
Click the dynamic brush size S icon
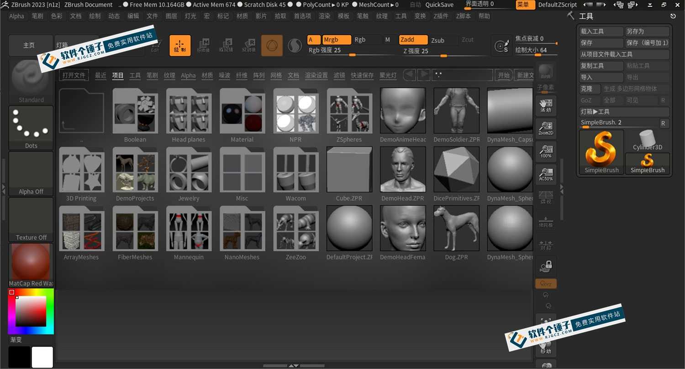(502, 46)
